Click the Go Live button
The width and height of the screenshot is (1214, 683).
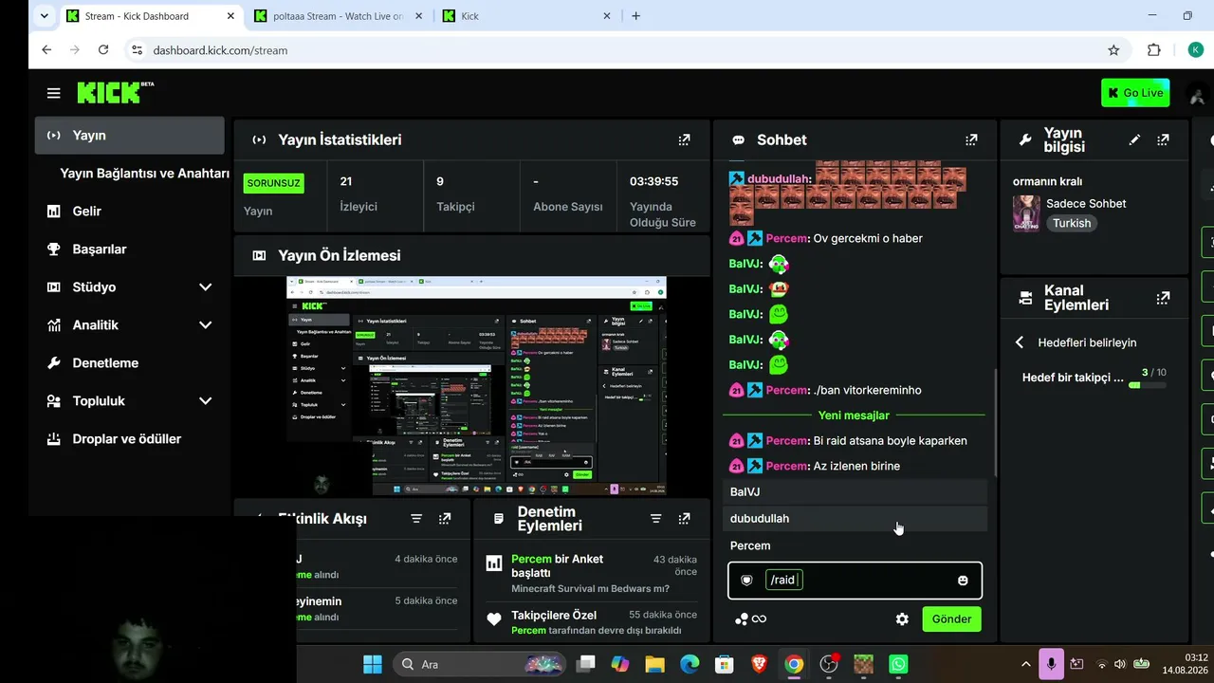point(1135,93)
